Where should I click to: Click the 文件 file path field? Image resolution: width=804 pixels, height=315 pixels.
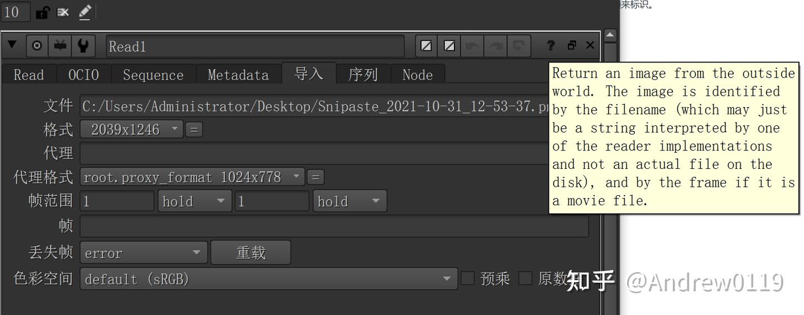(314, 106)
